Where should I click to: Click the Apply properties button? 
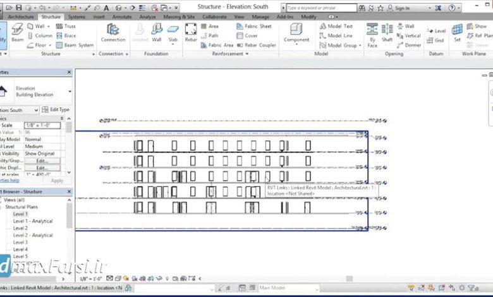(x=57, y=181)
